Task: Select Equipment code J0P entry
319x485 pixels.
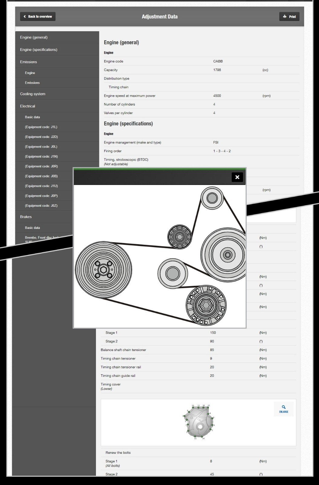Action: click(x=44, y=196)
